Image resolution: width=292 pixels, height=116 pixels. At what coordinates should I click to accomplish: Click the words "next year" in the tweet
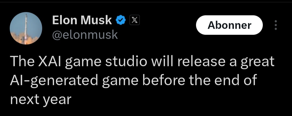(41, 100)
